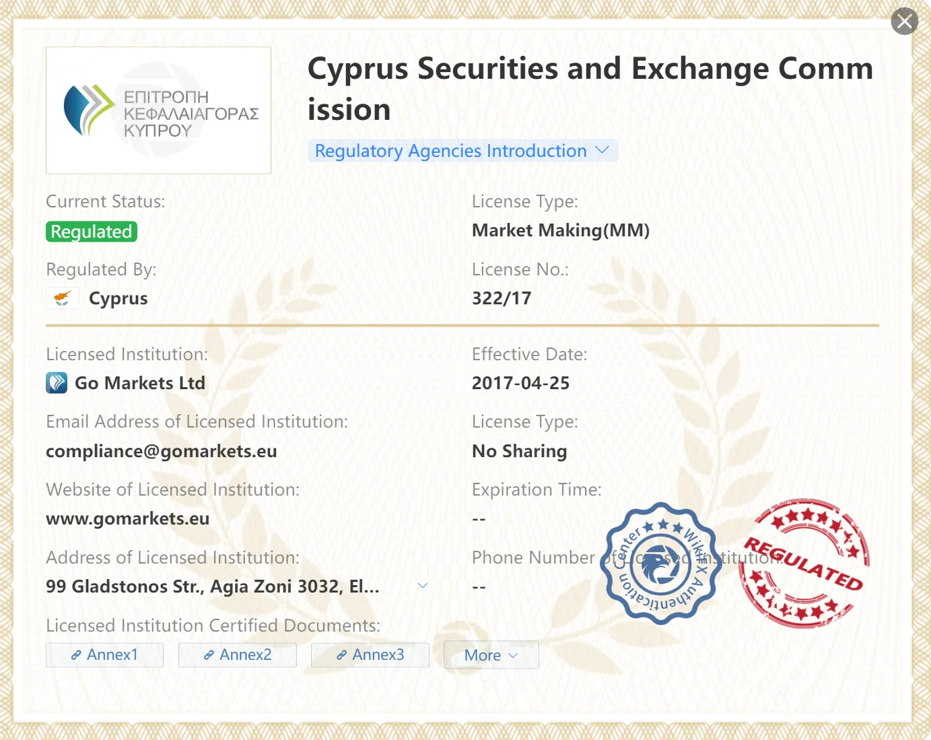Image resolution: width=931 pixels, height=740 pixels.
Task: Click the green Regulated status badge
Action: coord(92,232)
